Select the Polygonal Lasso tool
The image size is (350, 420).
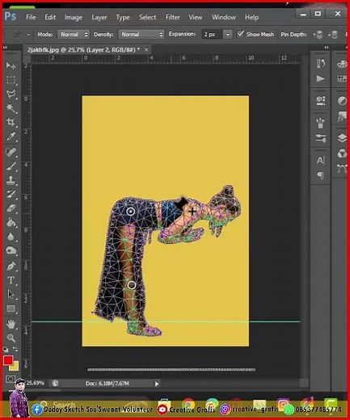point(11,94)
